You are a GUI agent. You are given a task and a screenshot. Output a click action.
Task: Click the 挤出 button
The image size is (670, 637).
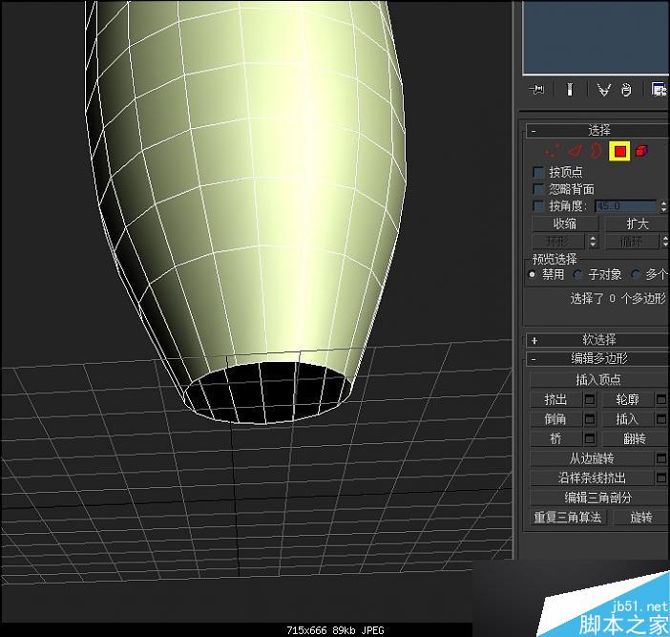tap(555, 400)
